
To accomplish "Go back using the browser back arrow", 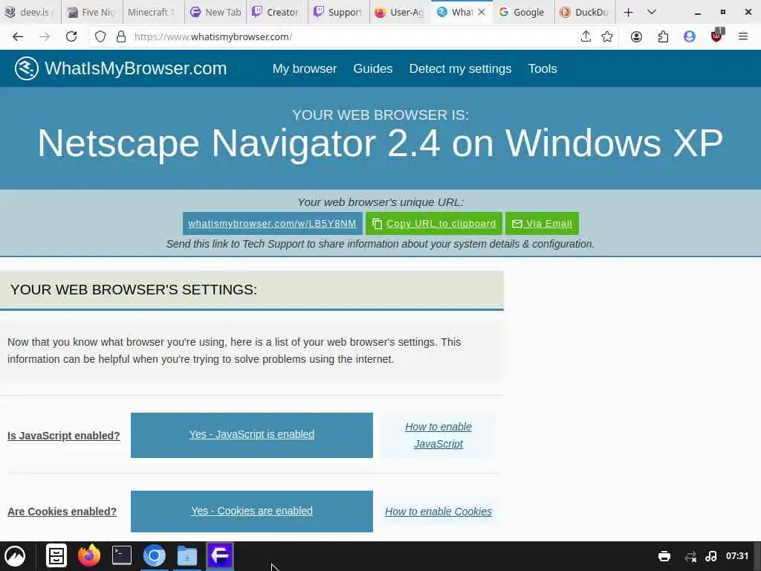I will pos(18,36).
